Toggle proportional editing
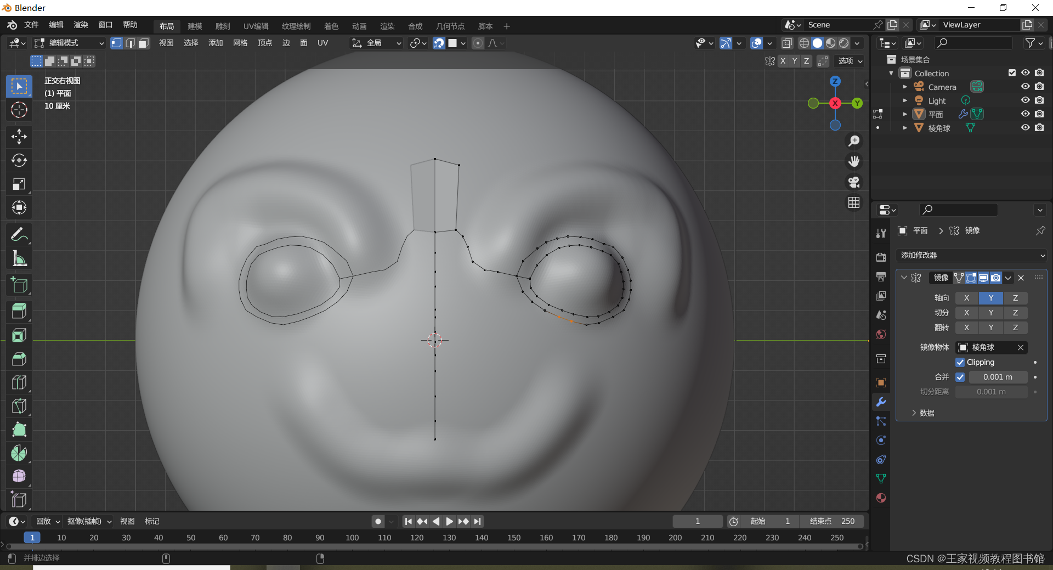The height and width of the screenshot is (570, 1053). pos(478,43)
